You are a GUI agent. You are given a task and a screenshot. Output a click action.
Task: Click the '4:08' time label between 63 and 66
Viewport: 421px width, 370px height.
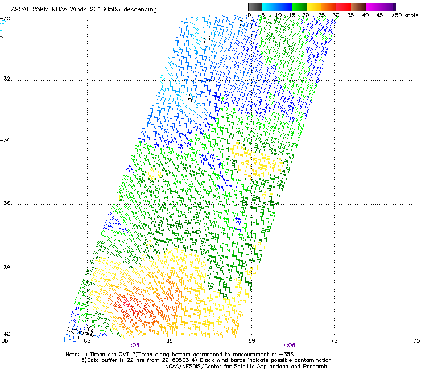coord(134,346)
